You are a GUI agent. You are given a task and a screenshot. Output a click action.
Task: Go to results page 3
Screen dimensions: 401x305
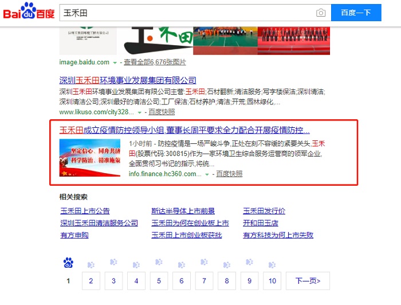[x=113, y=281]
